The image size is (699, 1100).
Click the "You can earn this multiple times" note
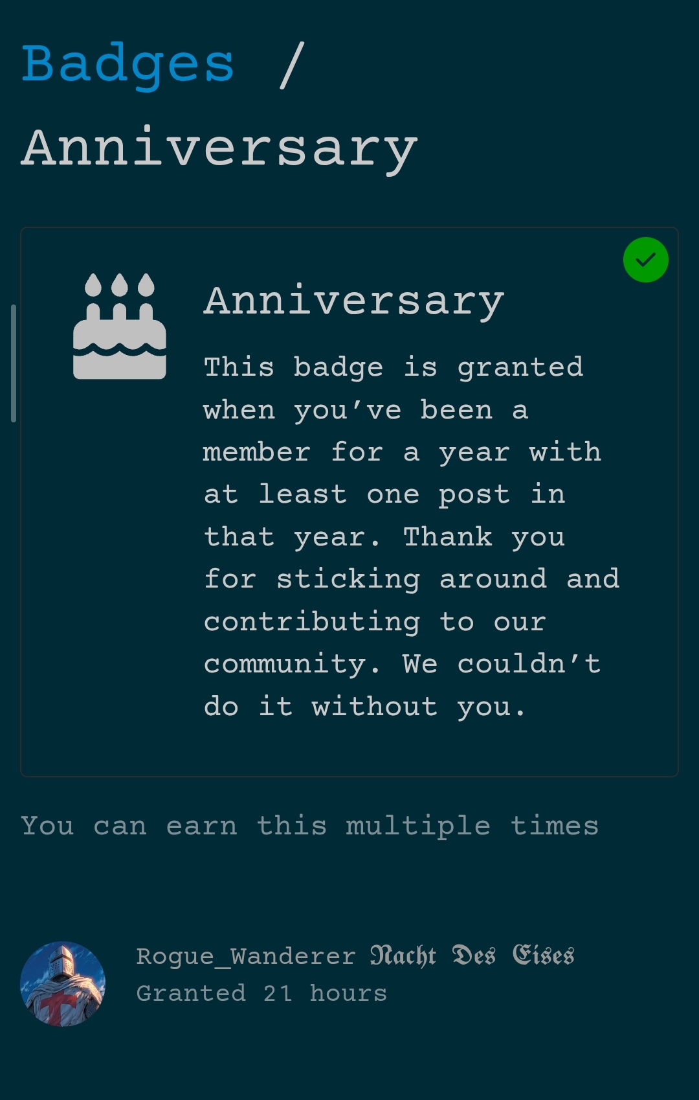(x=309, y=826)
